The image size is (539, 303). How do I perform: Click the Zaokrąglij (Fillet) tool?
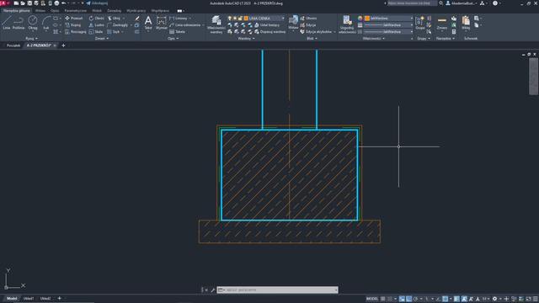(117, 25)
